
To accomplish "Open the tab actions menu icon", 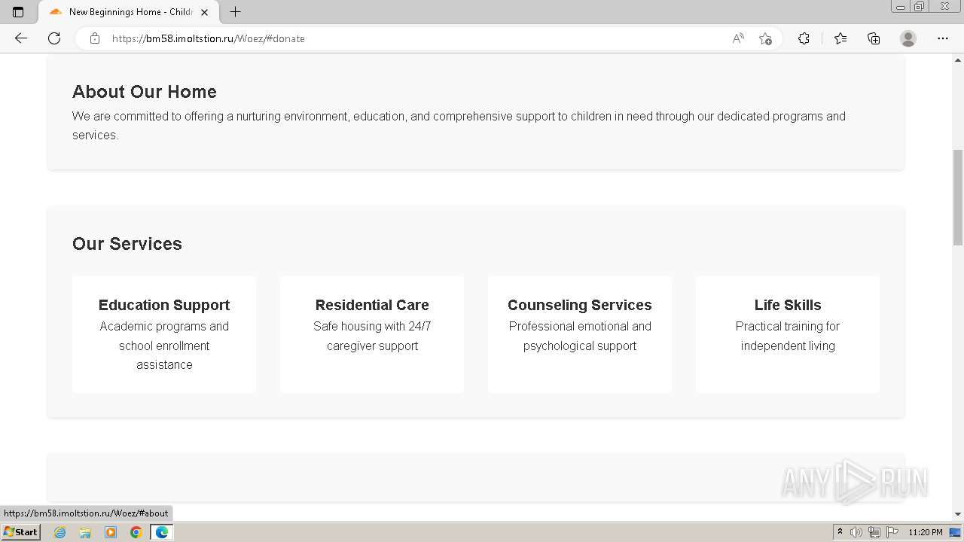I will (18, 12).
